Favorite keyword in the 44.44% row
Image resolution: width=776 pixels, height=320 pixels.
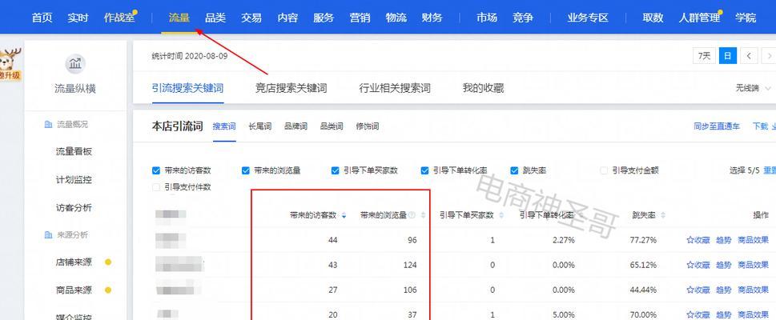698,290
